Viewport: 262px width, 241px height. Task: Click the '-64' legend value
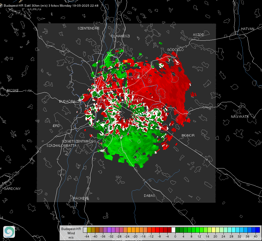pos(87,236)
